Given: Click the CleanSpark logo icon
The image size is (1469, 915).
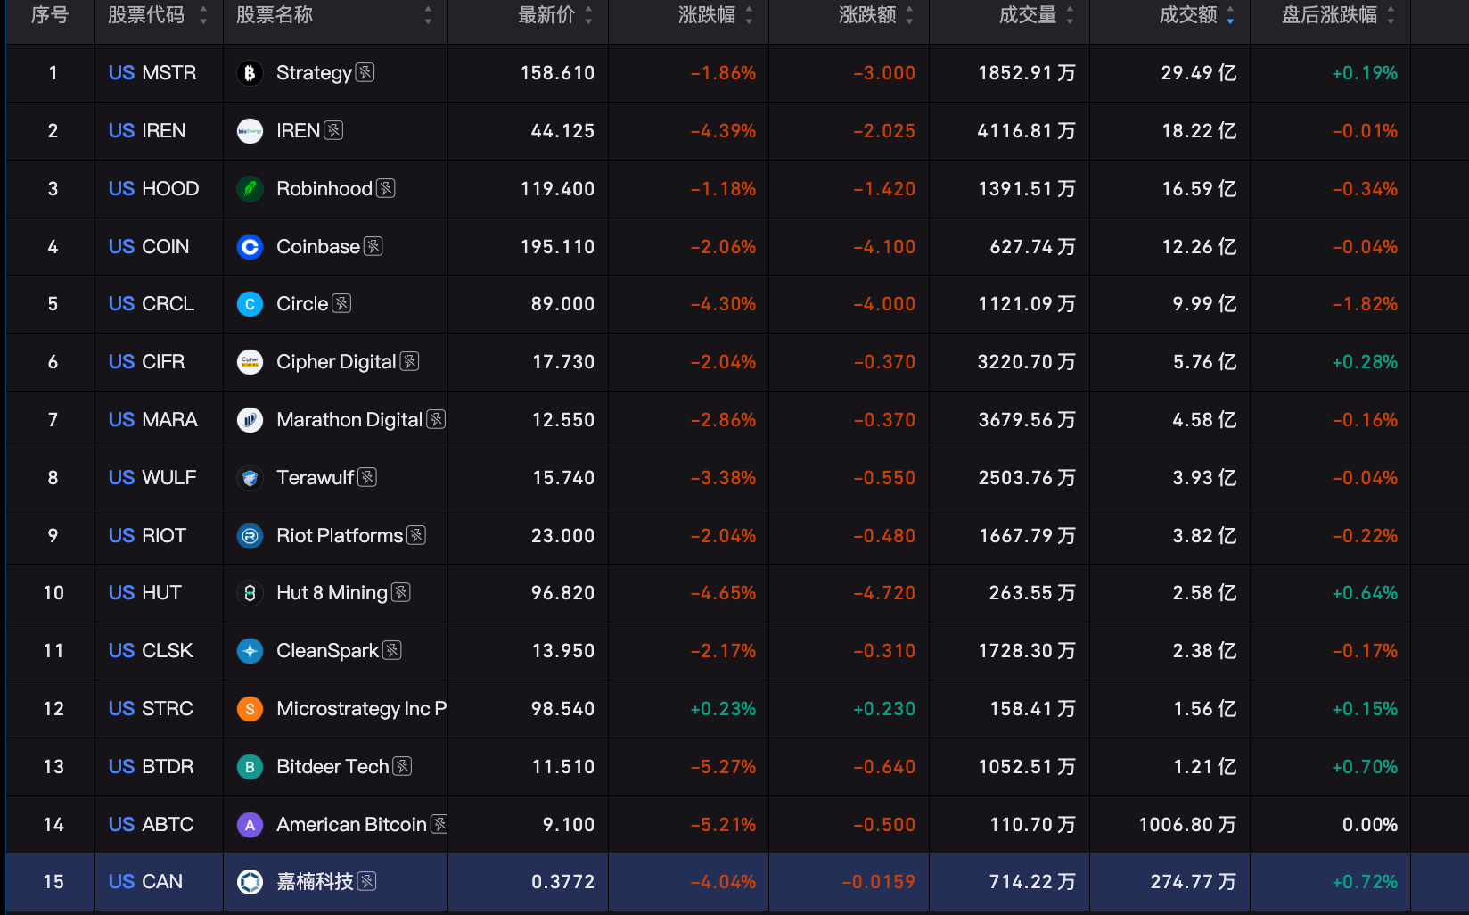Looking at the screenshot, I should coord(250,651).
